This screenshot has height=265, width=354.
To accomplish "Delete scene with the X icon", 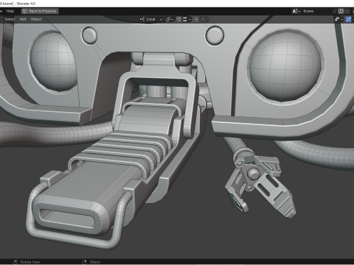I will (347, 11).
